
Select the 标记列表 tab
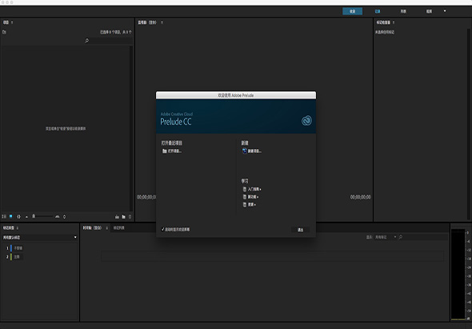click(x=119, y=228)
